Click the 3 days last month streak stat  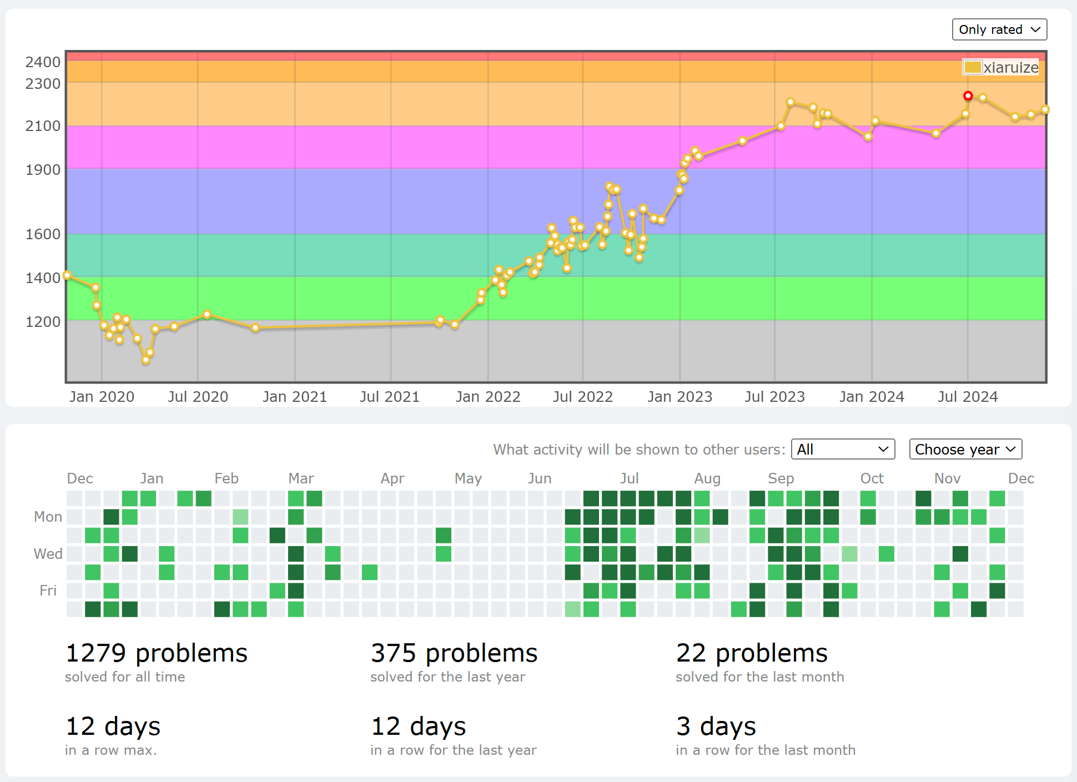(716, 726)
